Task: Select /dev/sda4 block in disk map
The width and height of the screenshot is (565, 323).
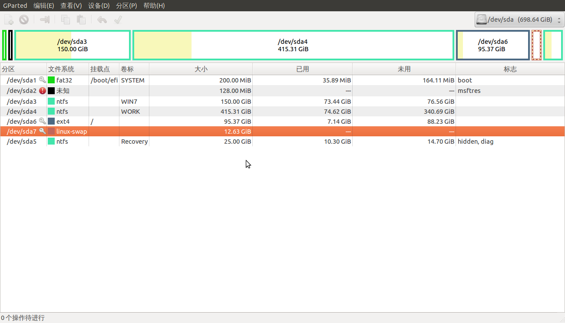Action: (293, 45)
